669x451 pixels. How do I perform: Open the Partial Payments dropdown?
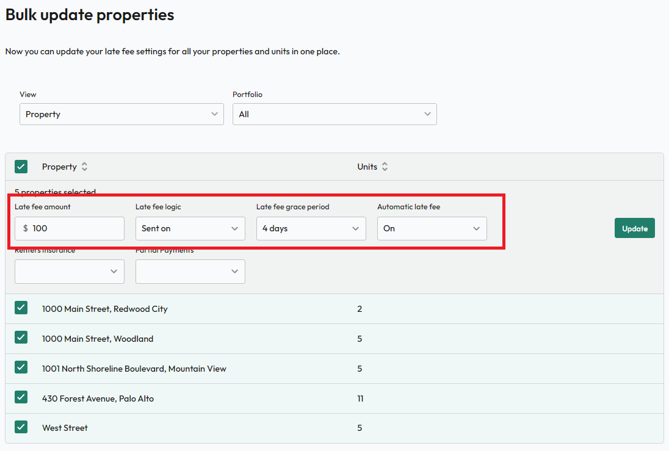click(x=190, y=272)
